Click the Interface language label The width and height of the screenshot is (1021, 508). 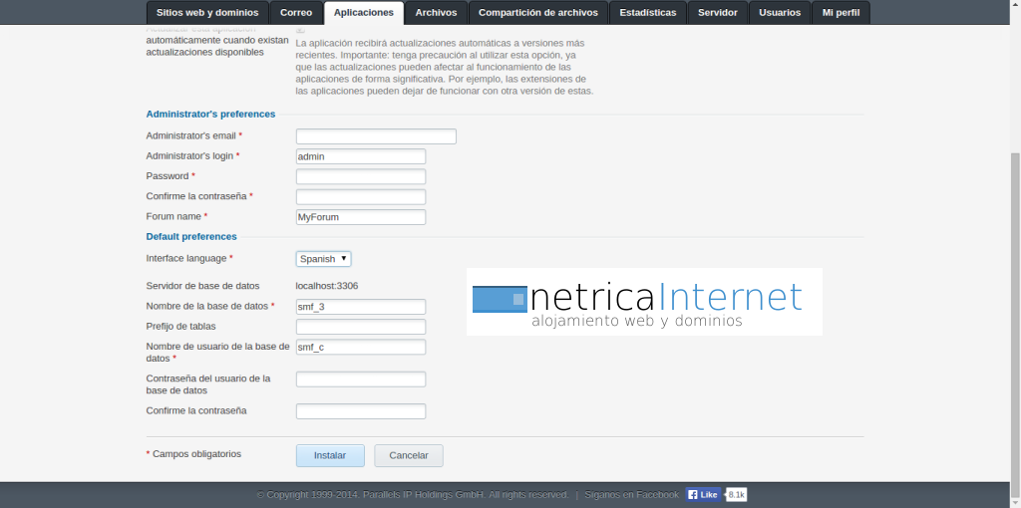[x=186, y=258]
